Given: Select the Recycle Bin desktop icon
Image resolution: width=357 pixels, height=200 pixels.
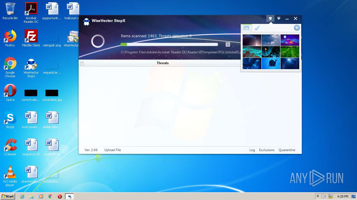Looking at the screenshot, I should (10, 11).
